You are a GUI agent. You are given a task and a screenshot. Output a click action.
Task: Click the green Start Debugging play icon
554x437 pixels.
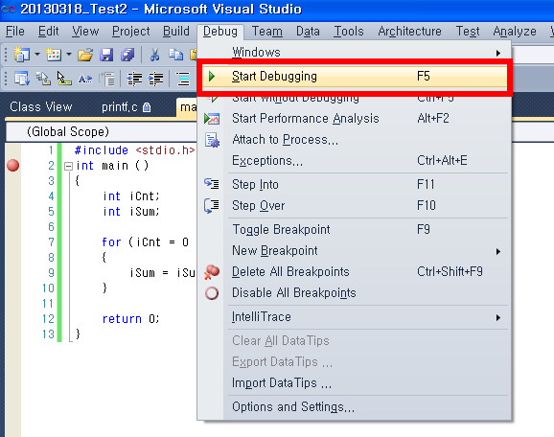click(212, 77)
